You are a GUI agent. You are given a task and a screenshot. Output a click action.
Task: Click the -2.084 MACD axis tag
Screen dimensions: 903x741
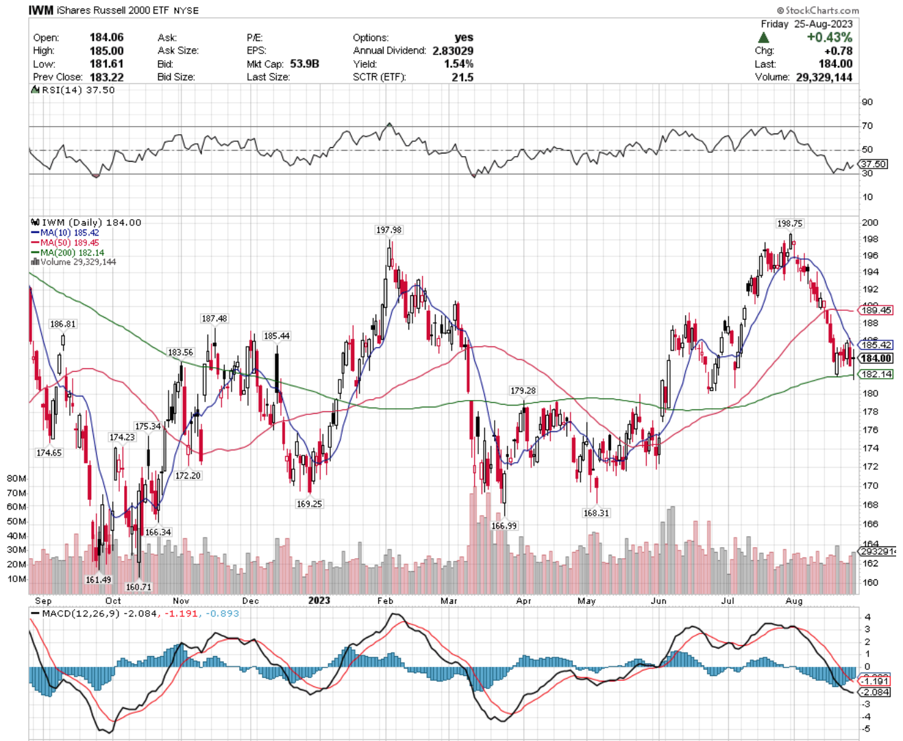click(x=875, y=692)
